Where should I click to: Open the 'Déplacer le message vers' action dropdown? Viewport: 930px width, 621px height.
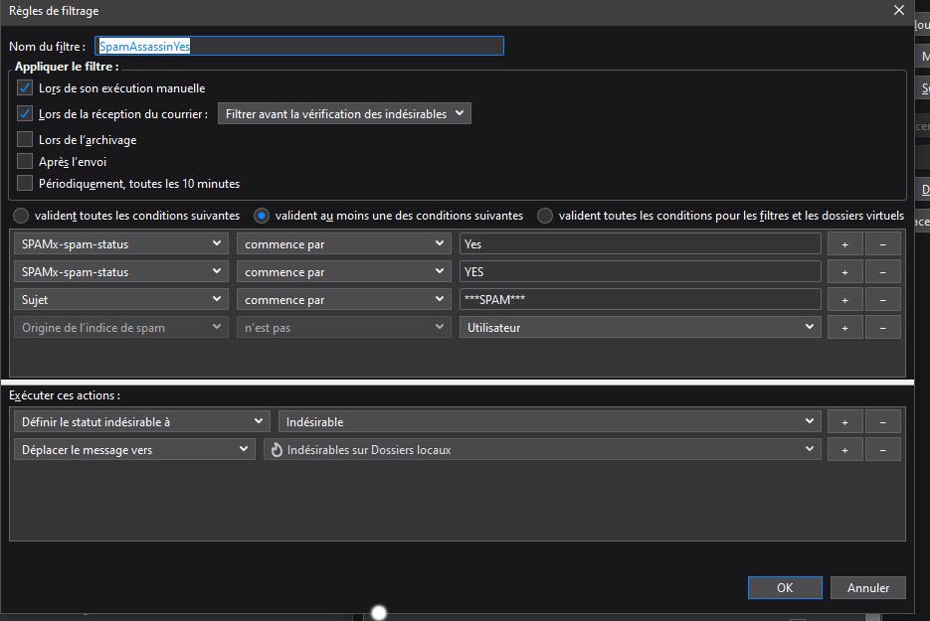[x=134, y=450]
